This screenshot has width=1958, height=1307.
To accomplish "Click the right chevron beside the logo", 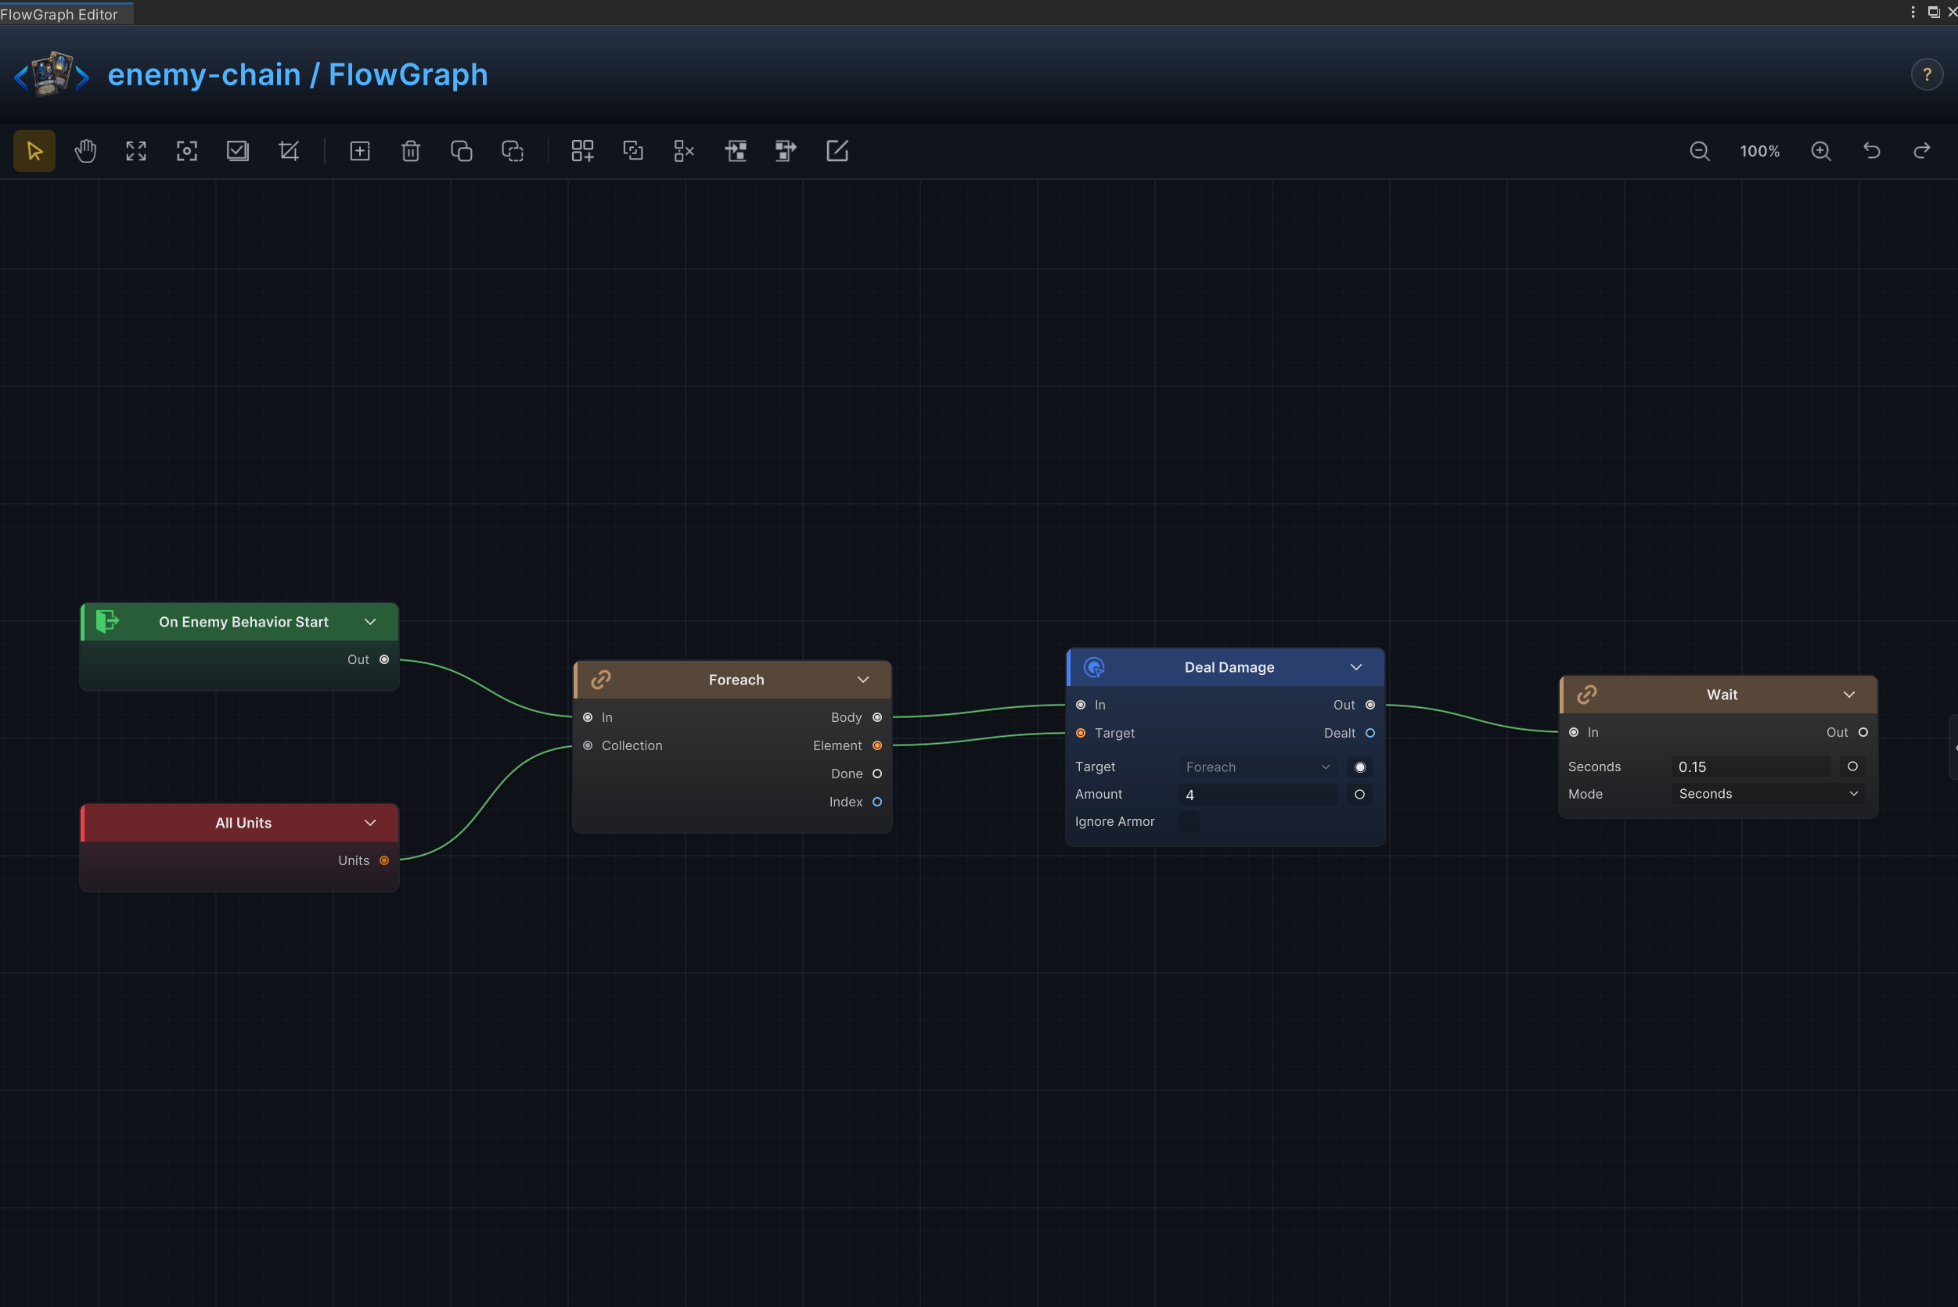I will point(81,78).
